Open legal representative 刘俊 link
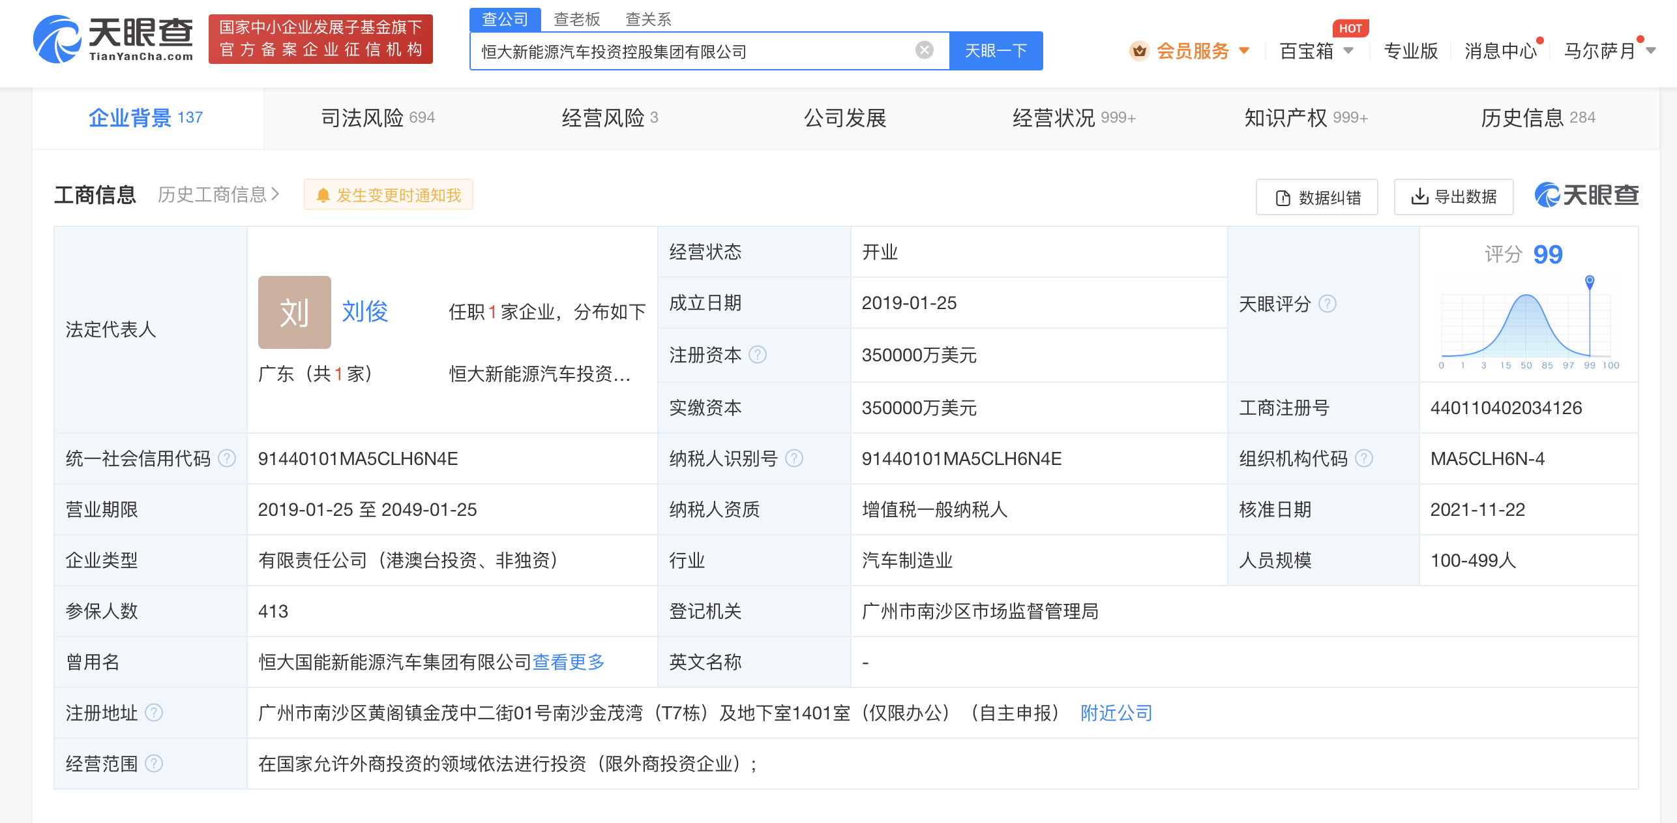 tap(365, 311)
